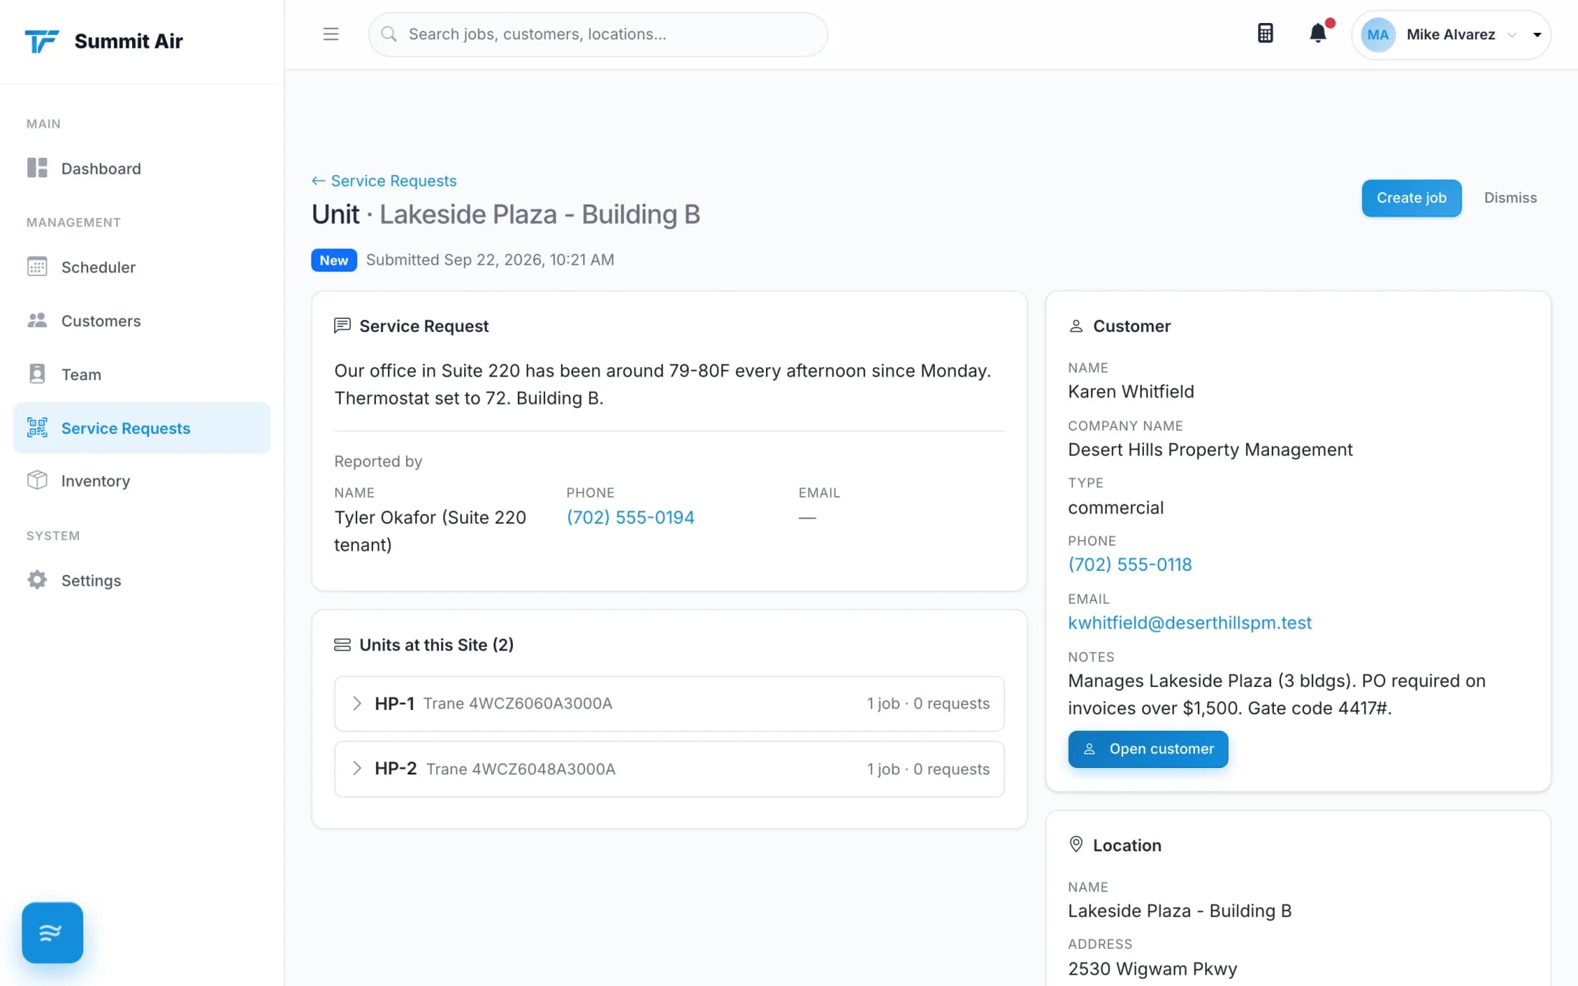Click the Service Requests QR icon
1578x986 pixels.
tap(37, 427)
